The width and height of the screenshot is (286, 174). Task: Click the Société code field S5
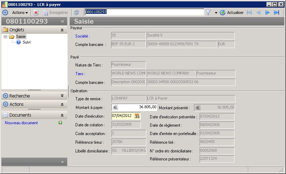(129, 35)
